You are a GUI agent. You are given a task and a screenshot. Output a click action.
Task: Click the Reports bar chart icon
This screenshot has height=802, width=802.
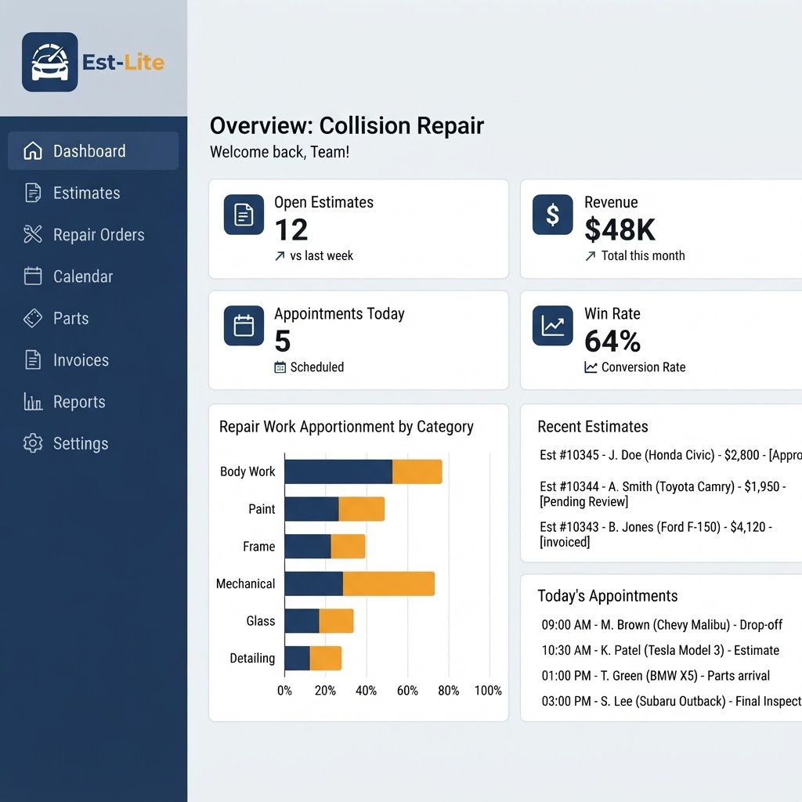[x=33, y=402]
